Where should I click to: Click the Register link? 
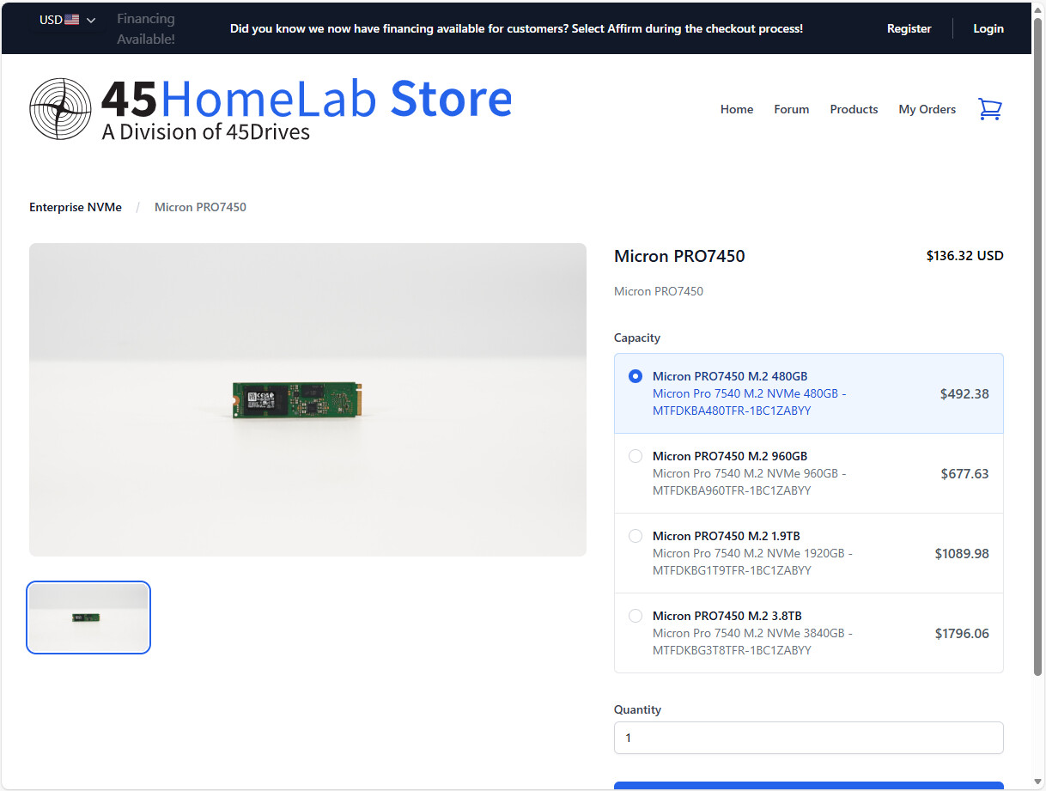(x=909, y=28)
